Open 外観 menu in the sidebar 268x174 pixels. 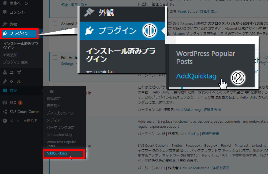13,24
